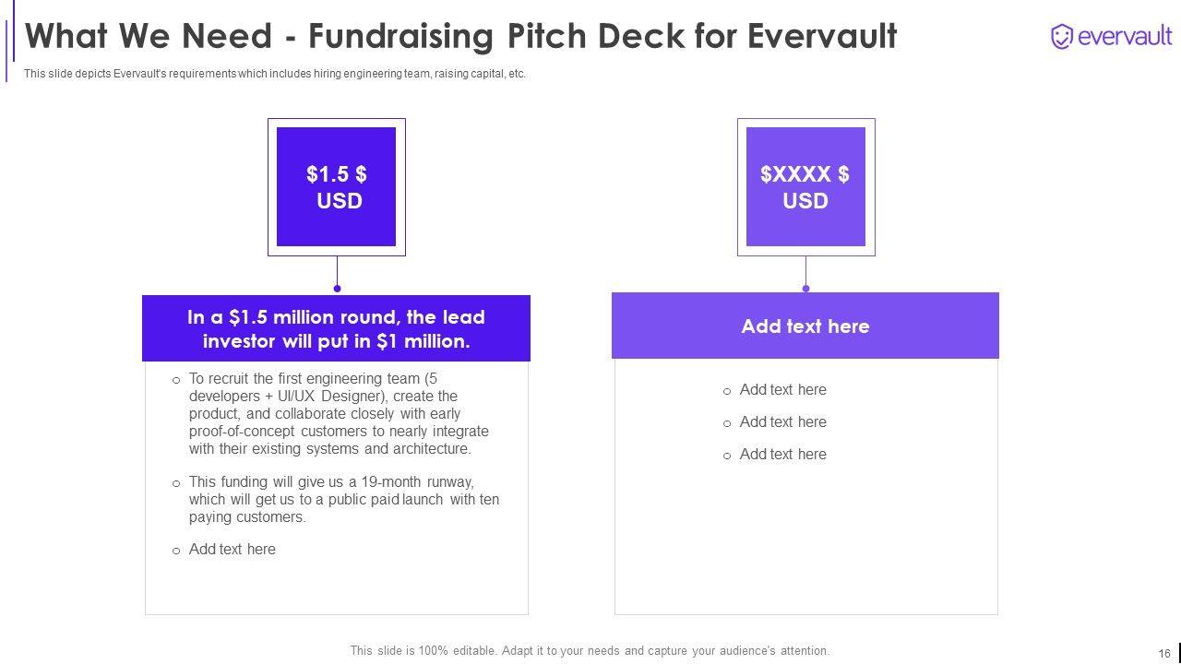Select the $XXXX $ USD purple square
The width and height of the screenshot is (1181, 664).
[x=805, y=187]
